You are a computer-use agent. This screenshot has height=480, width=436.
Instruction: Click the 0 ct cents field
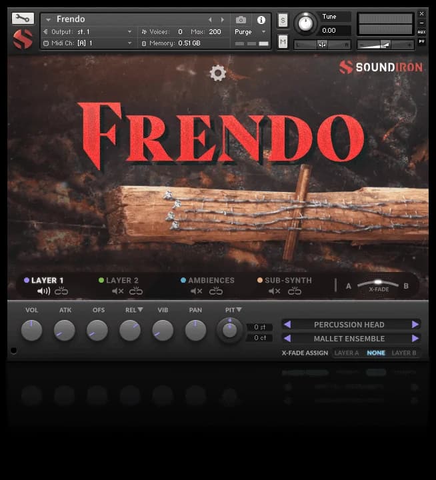260,337
